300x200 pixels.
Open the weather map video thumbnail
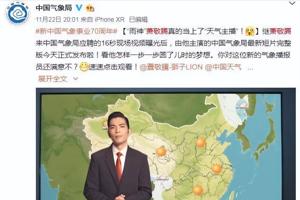[x=166, y=144]
